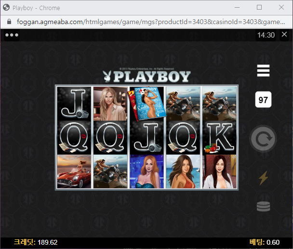Click the J symbol in the middle reel
Screen dimensions: 293x249
(147, 137)
